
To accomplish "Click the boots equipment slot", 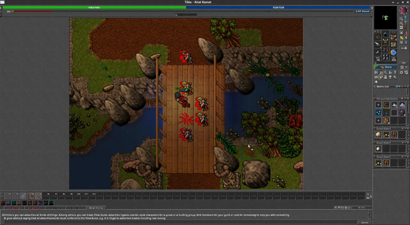I will coord(385,57).
